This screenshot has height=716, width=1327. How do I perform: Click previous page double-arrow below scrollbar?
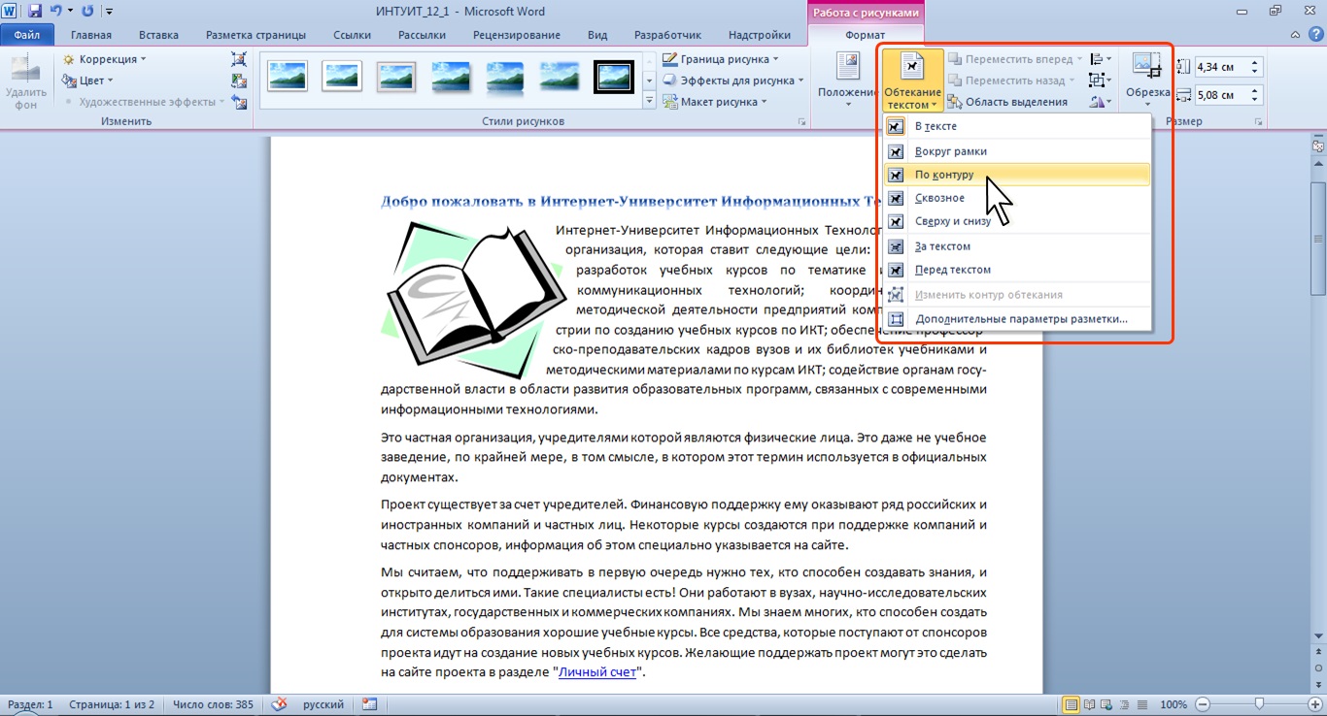[1318, 652]
